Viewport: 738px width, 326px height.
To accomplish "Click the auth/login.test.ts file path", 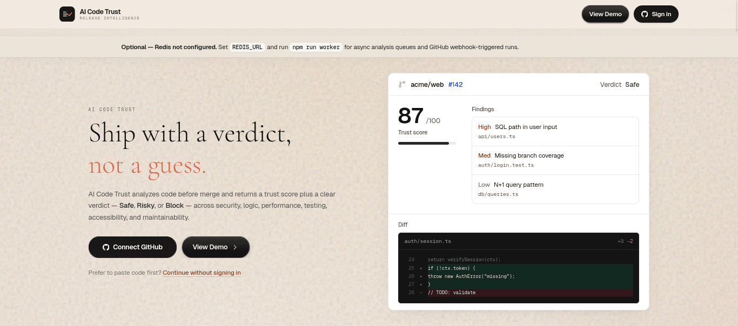I will pyautogui.click(x=506, y=165).
